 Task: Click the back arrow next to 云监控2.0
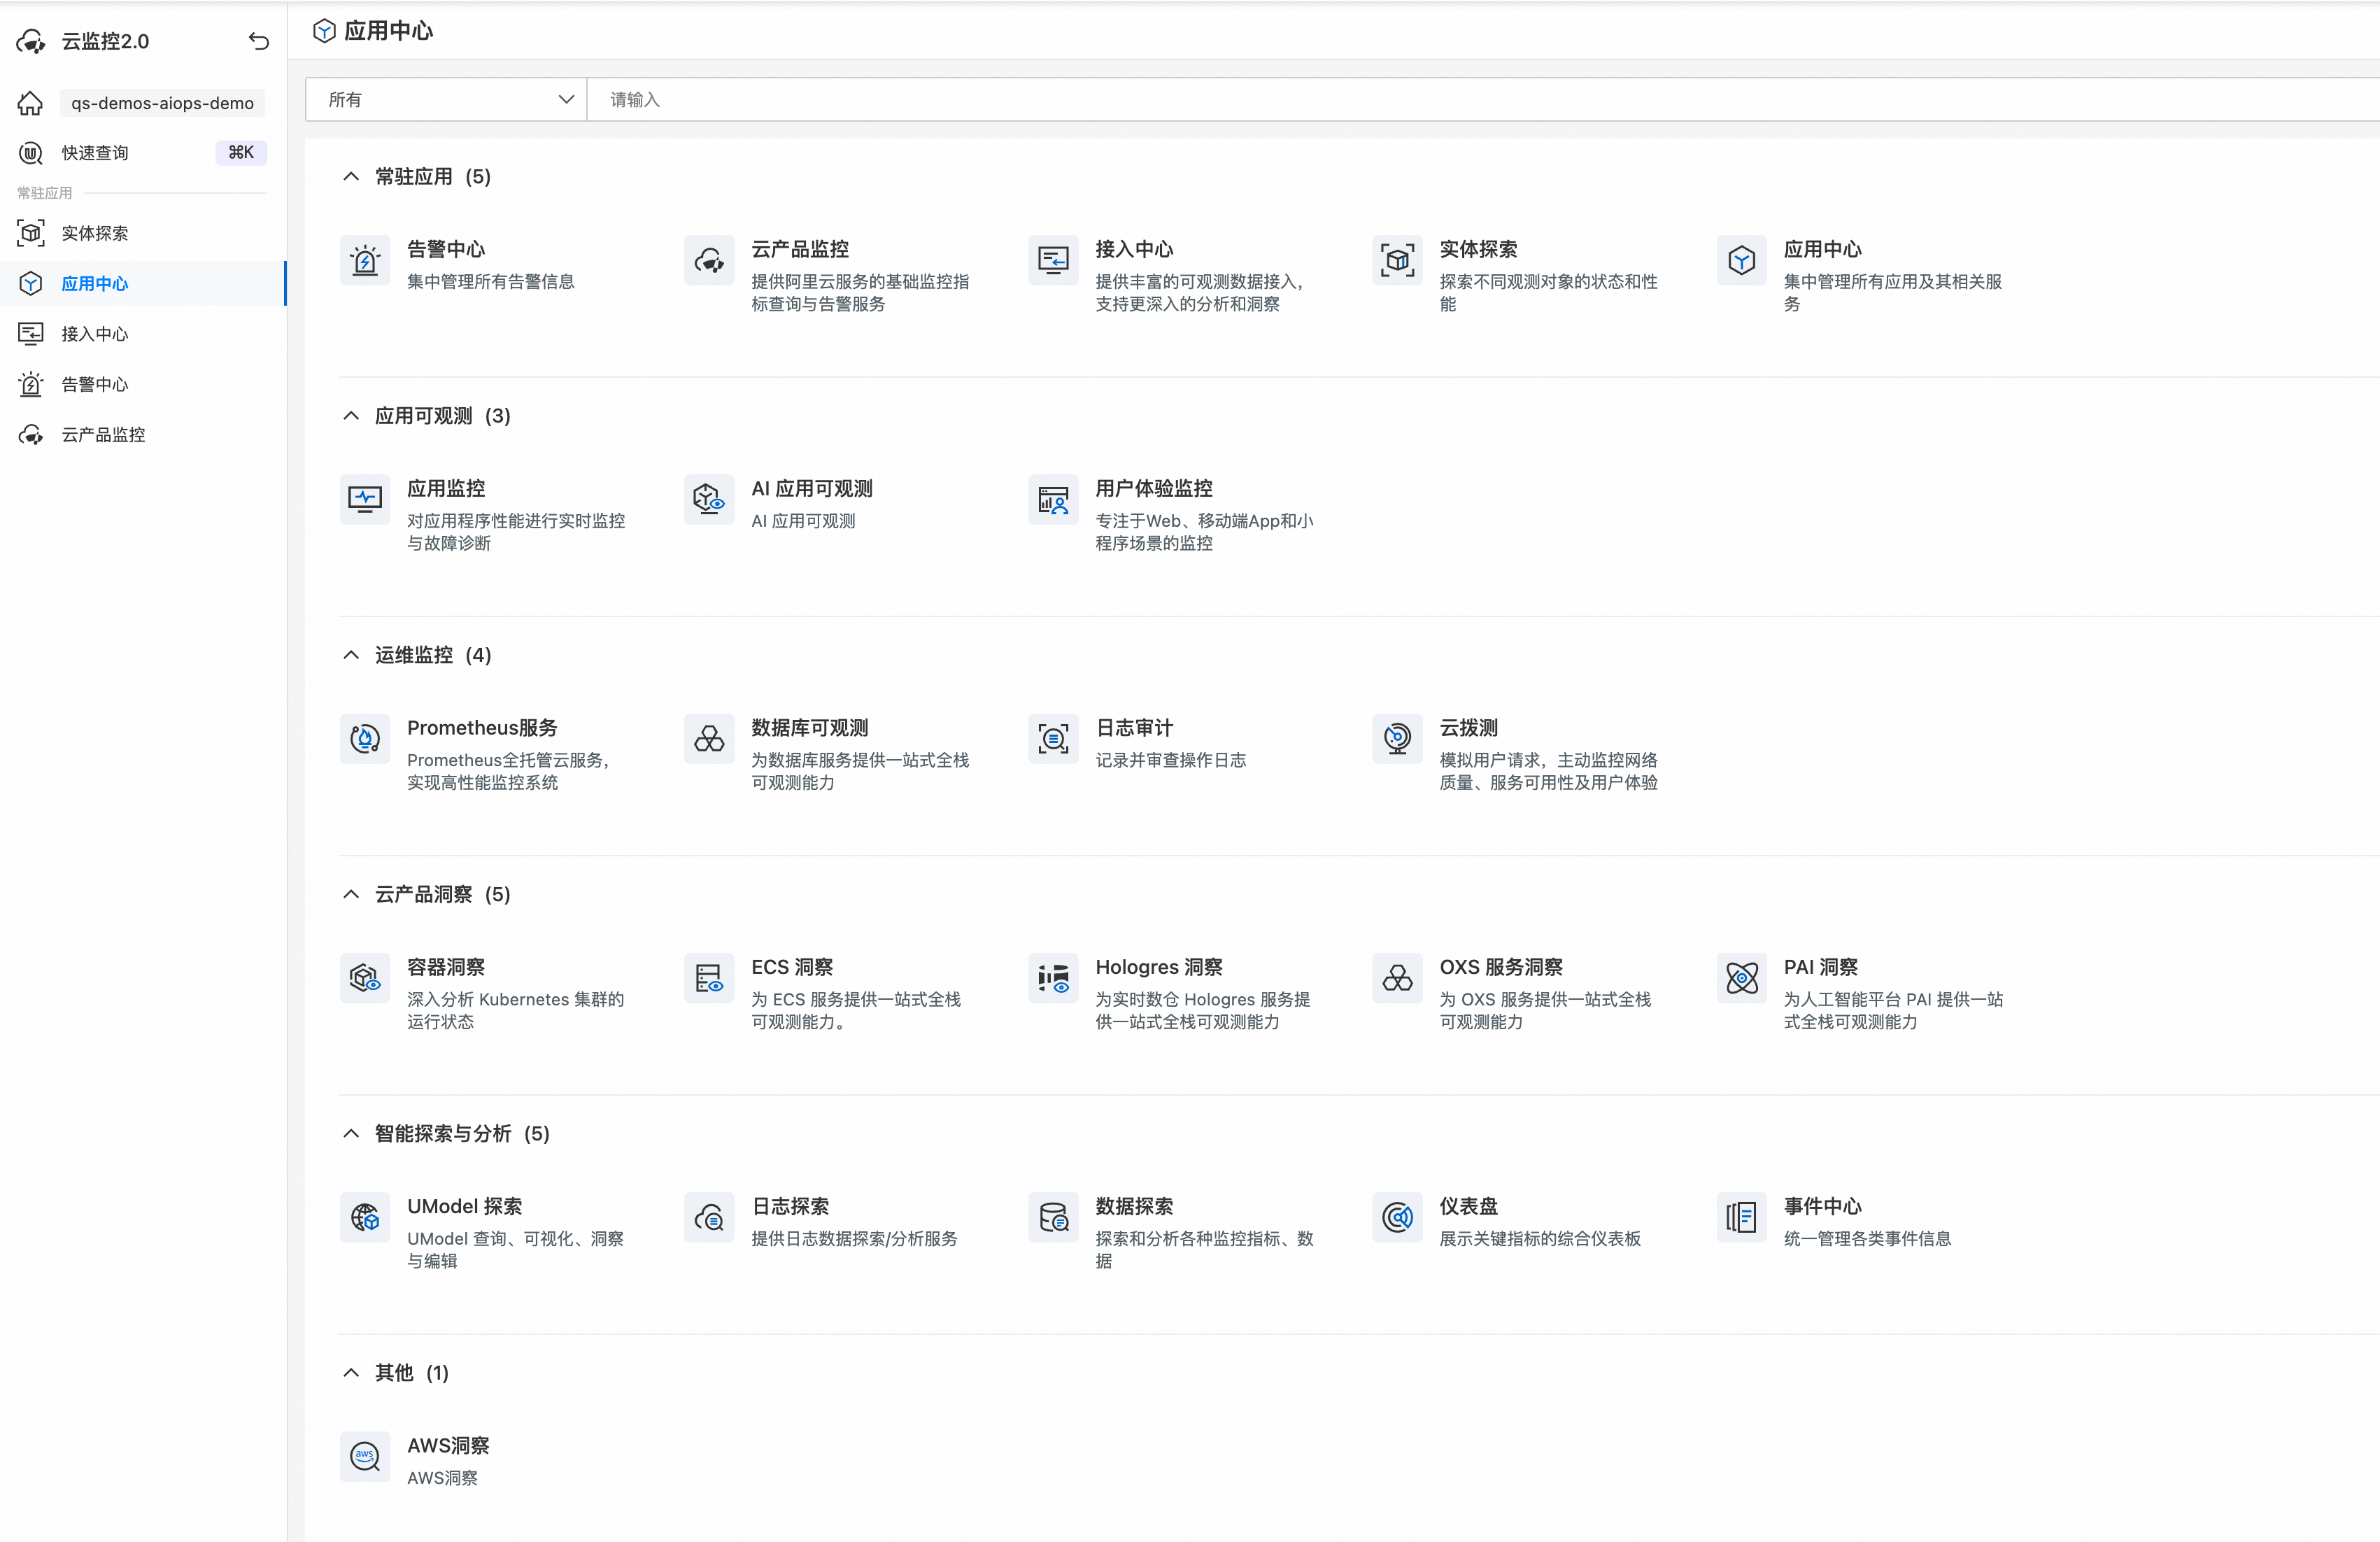pos(259,41)
